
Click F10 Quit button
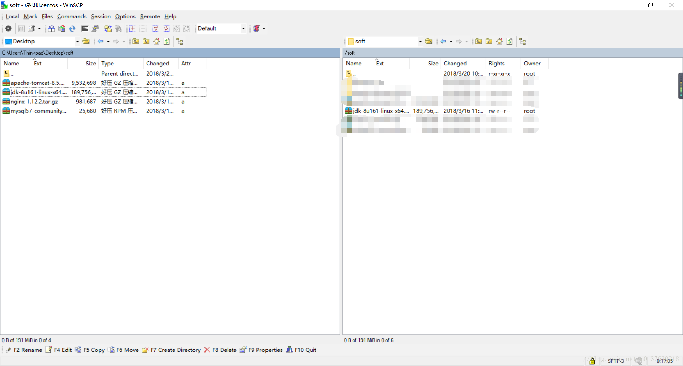301,350
